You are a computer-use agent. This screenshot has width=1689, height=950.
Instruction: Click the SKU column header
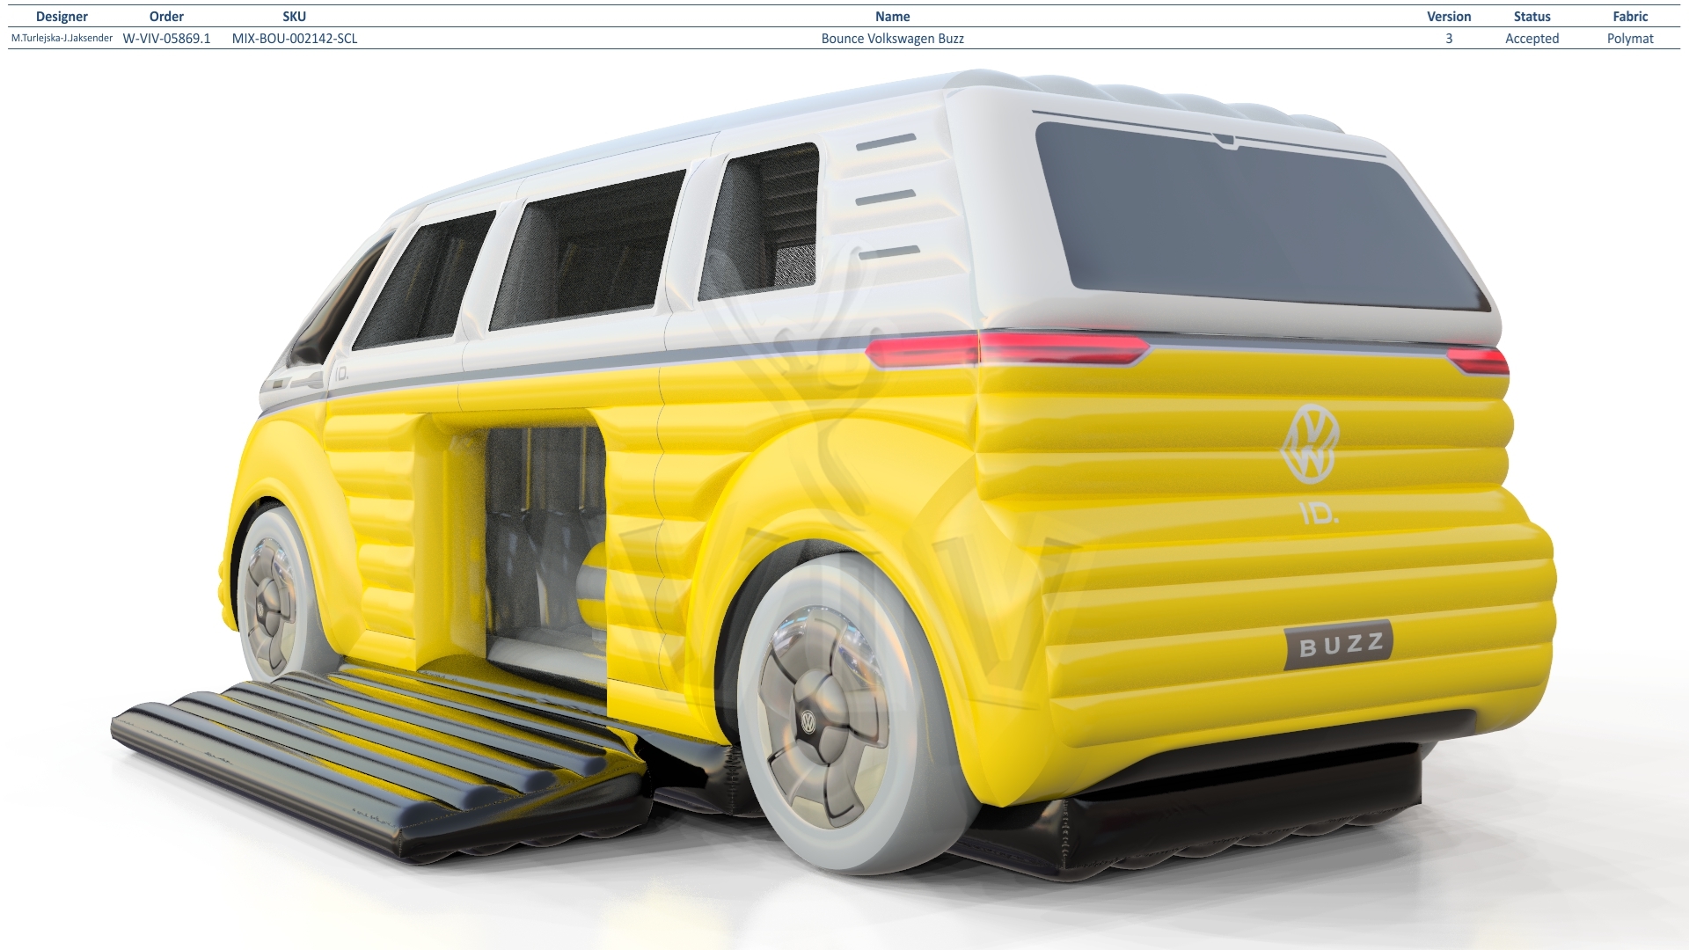click(295, 17)
